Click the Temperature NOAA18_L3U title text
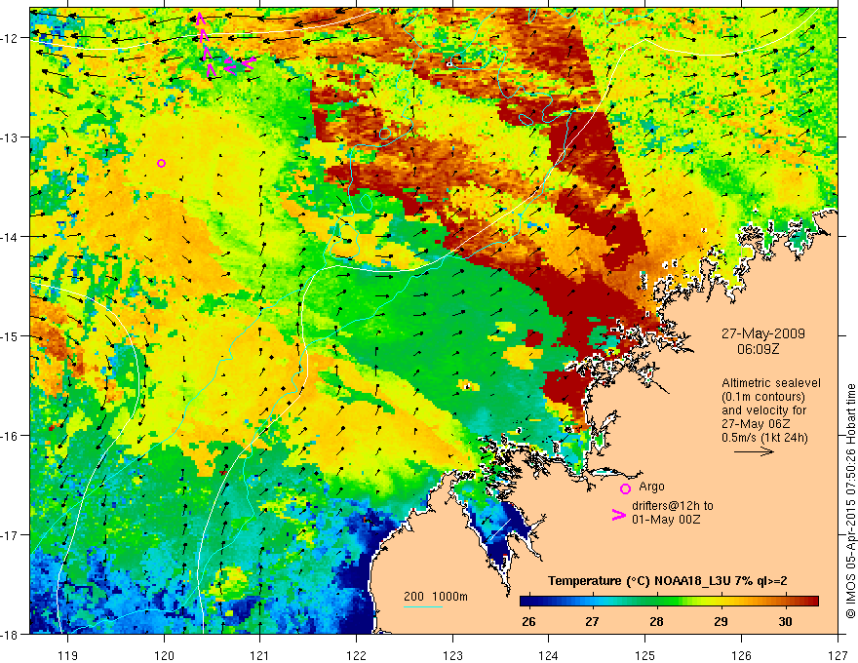Image resolution: width=858 pixels, height=663 pixels. point(668,581)
